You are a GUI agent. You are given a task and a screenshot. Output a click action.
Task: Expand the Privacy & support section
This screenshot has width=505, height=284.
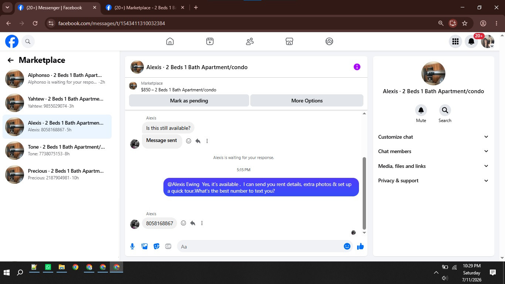433,180
